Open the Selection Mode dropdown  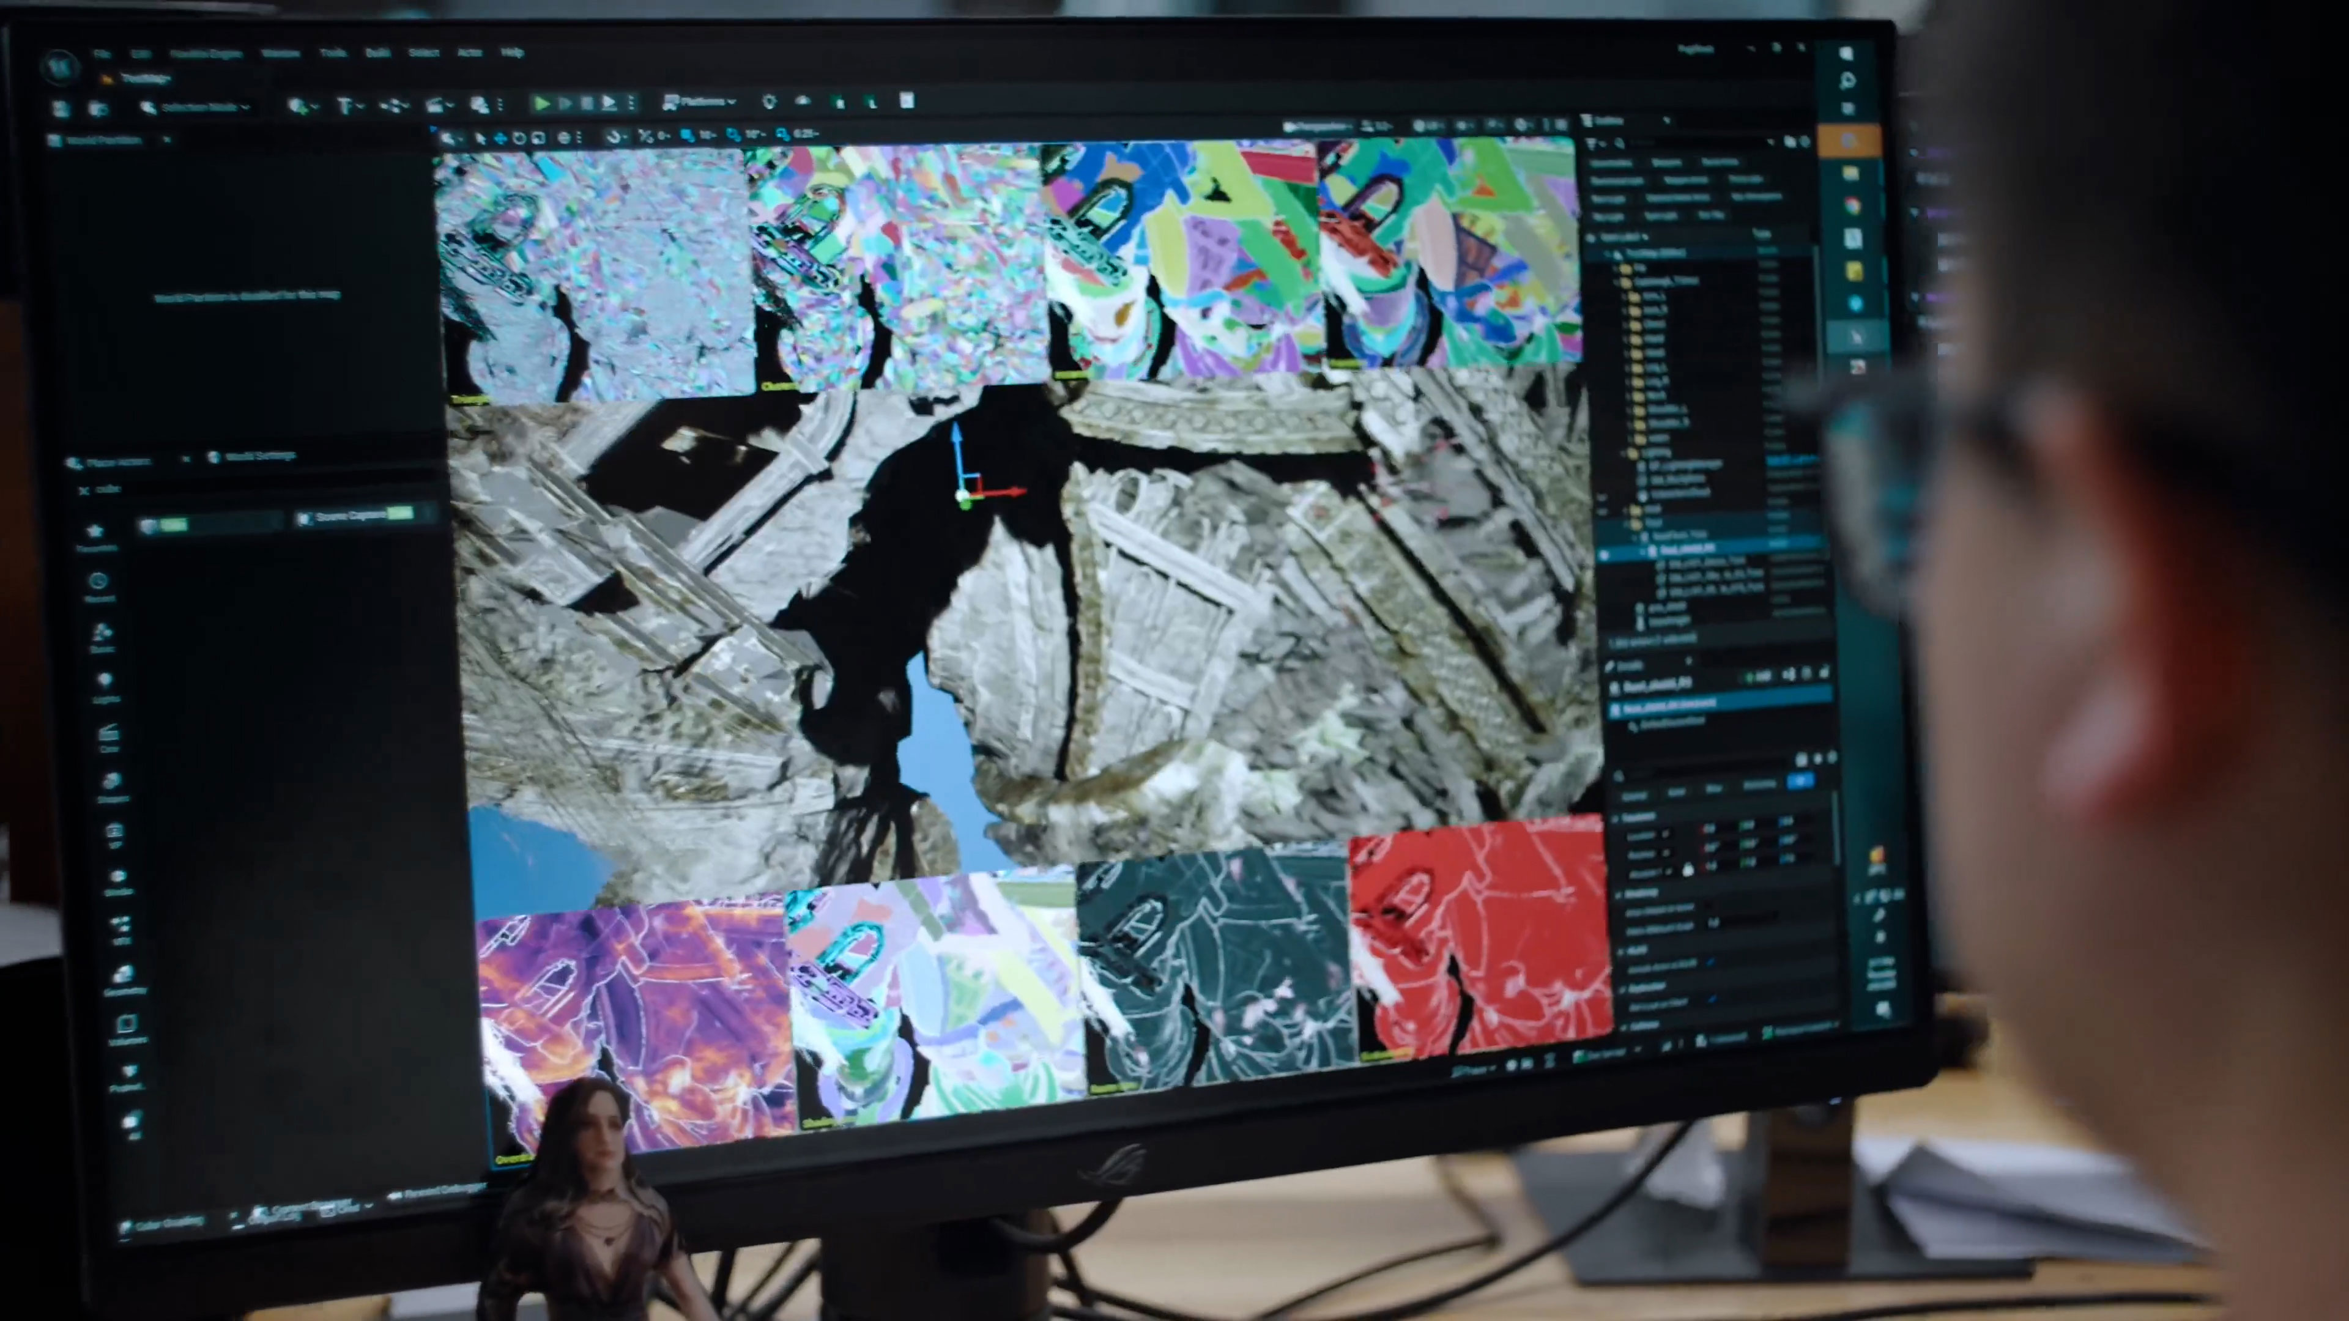coord(195,106)
